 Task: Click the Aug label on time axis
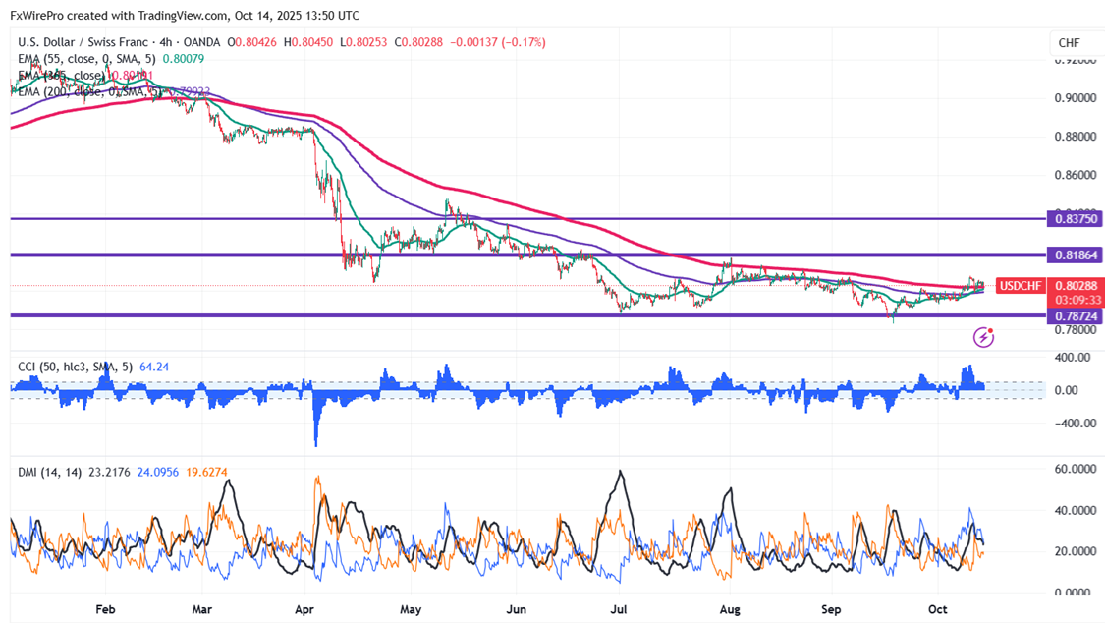pyautogui.click(x=730, y=609)
